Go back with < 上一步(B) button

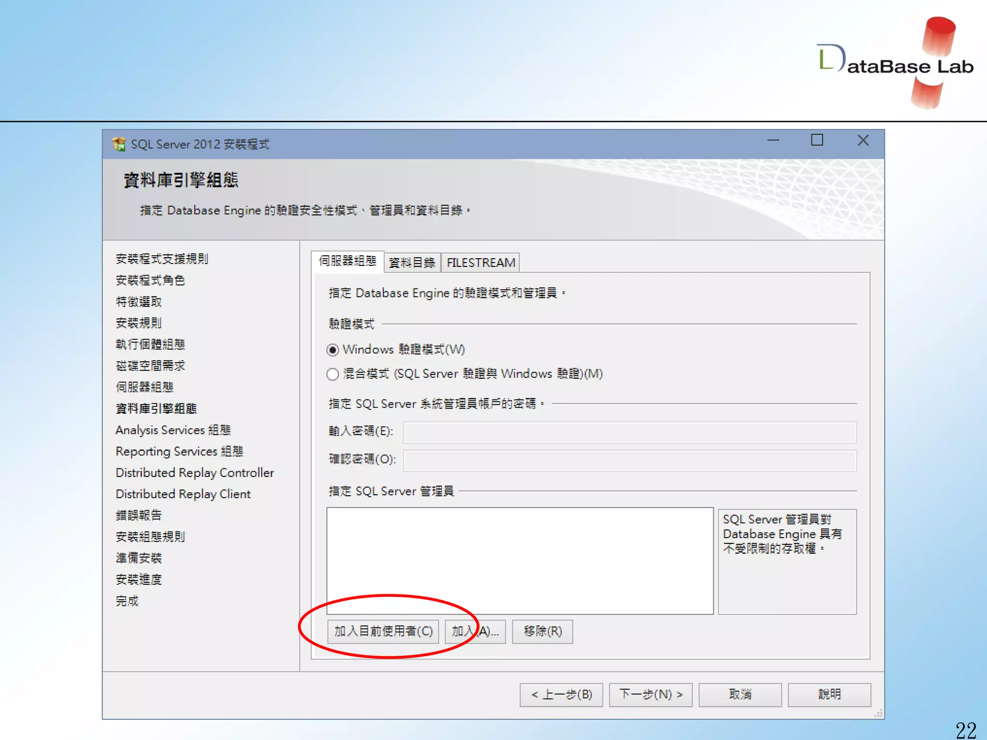(x=561, y=695)
